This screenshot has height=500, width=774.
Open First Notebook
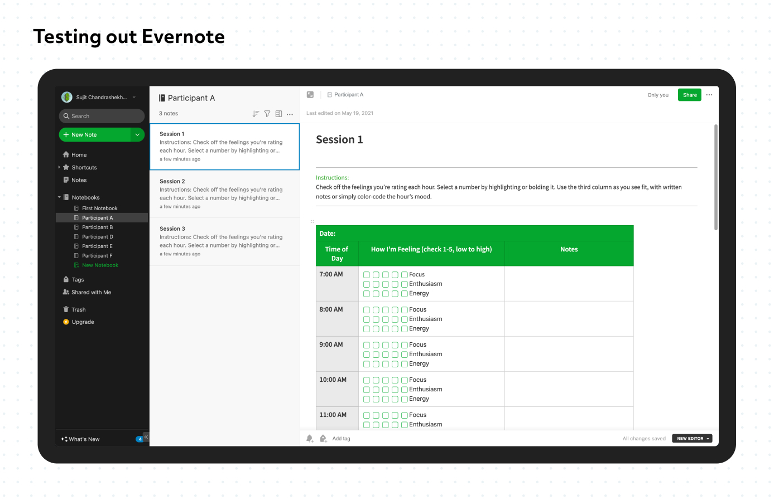click(x=99, y=208)
